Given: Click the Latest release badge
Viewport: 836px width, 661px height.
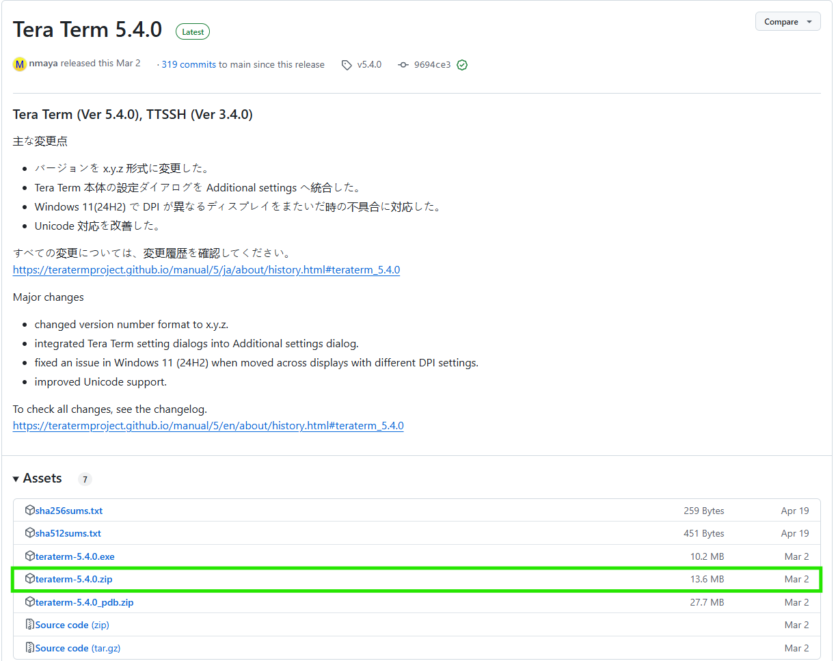Looking at the screenshot, I should (x=193, y=31).
